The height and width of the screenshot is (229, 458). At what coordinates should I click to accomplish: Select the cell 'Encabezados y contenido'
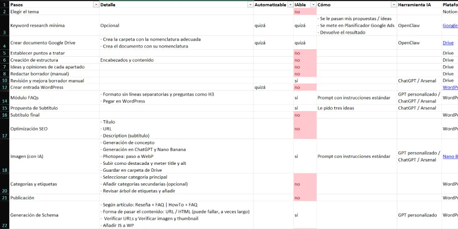click(176, 60)
